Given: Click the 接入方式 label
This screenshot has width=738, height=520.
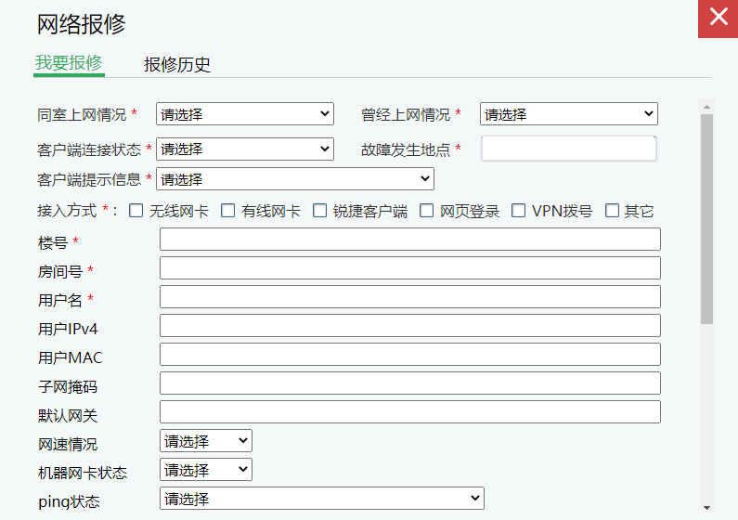Looking at the screenshot, I should tap(67, 211).
